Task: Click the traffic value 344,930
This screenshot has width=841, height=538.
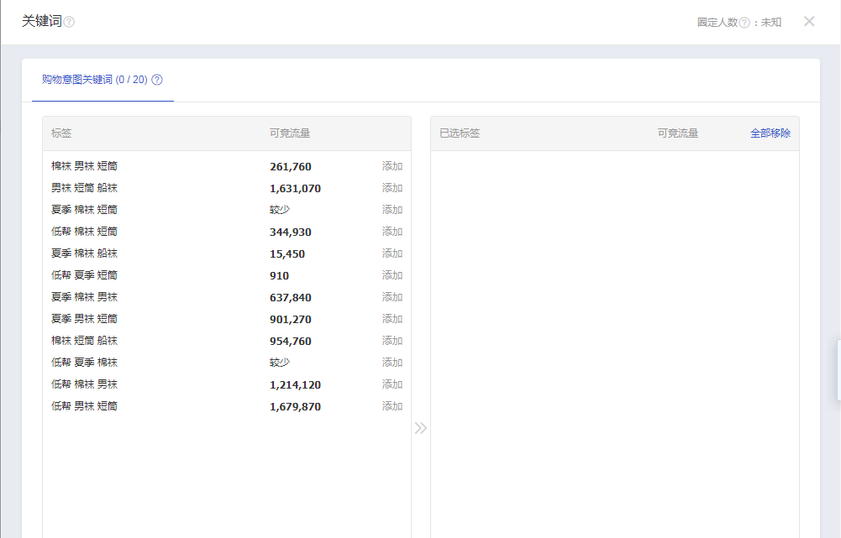Action: click(291, 232)
